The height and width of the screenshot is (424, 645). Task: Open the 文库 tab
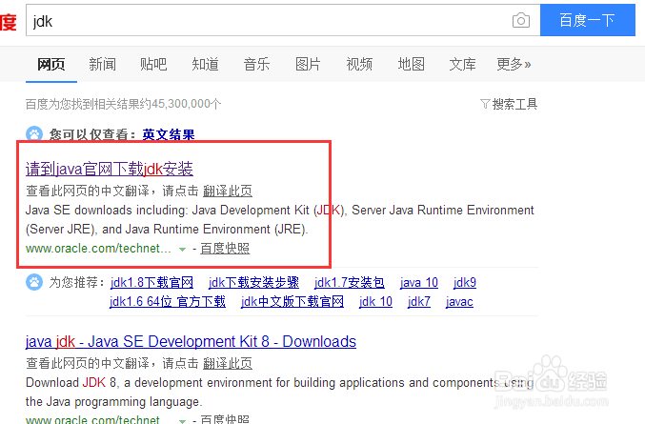462,64
